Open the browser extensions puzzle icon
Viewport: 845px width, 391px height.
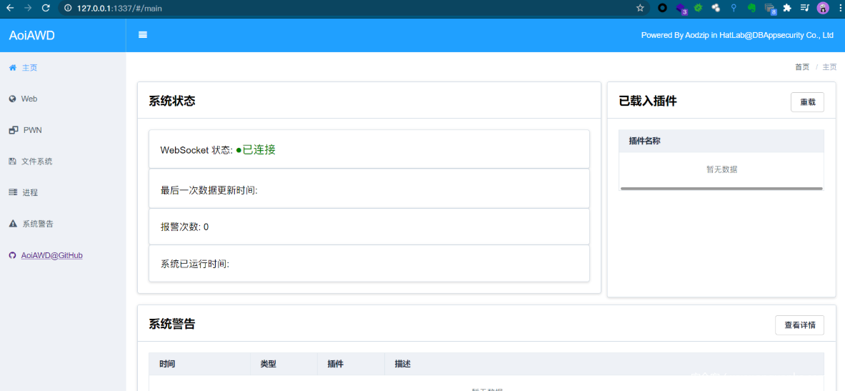[x=787, y=8]
